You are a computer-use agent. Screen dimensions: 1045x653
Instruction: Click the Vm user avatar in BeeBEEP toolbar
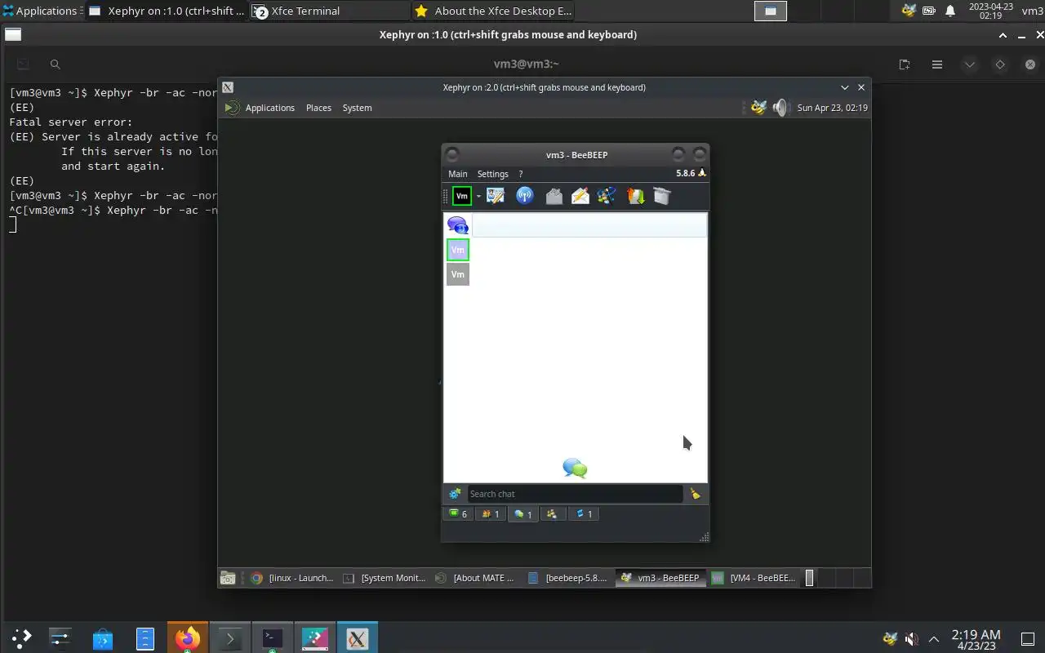pyautogui.click(x=462, y=196)
